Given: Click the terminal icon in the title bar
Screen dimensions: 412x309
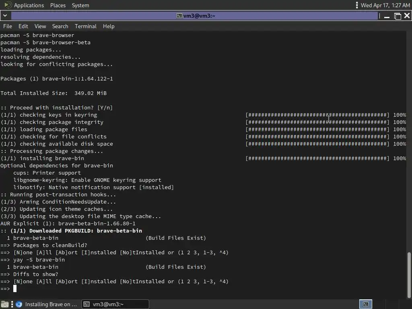Looking at the screenshot, I should (179, 16).
